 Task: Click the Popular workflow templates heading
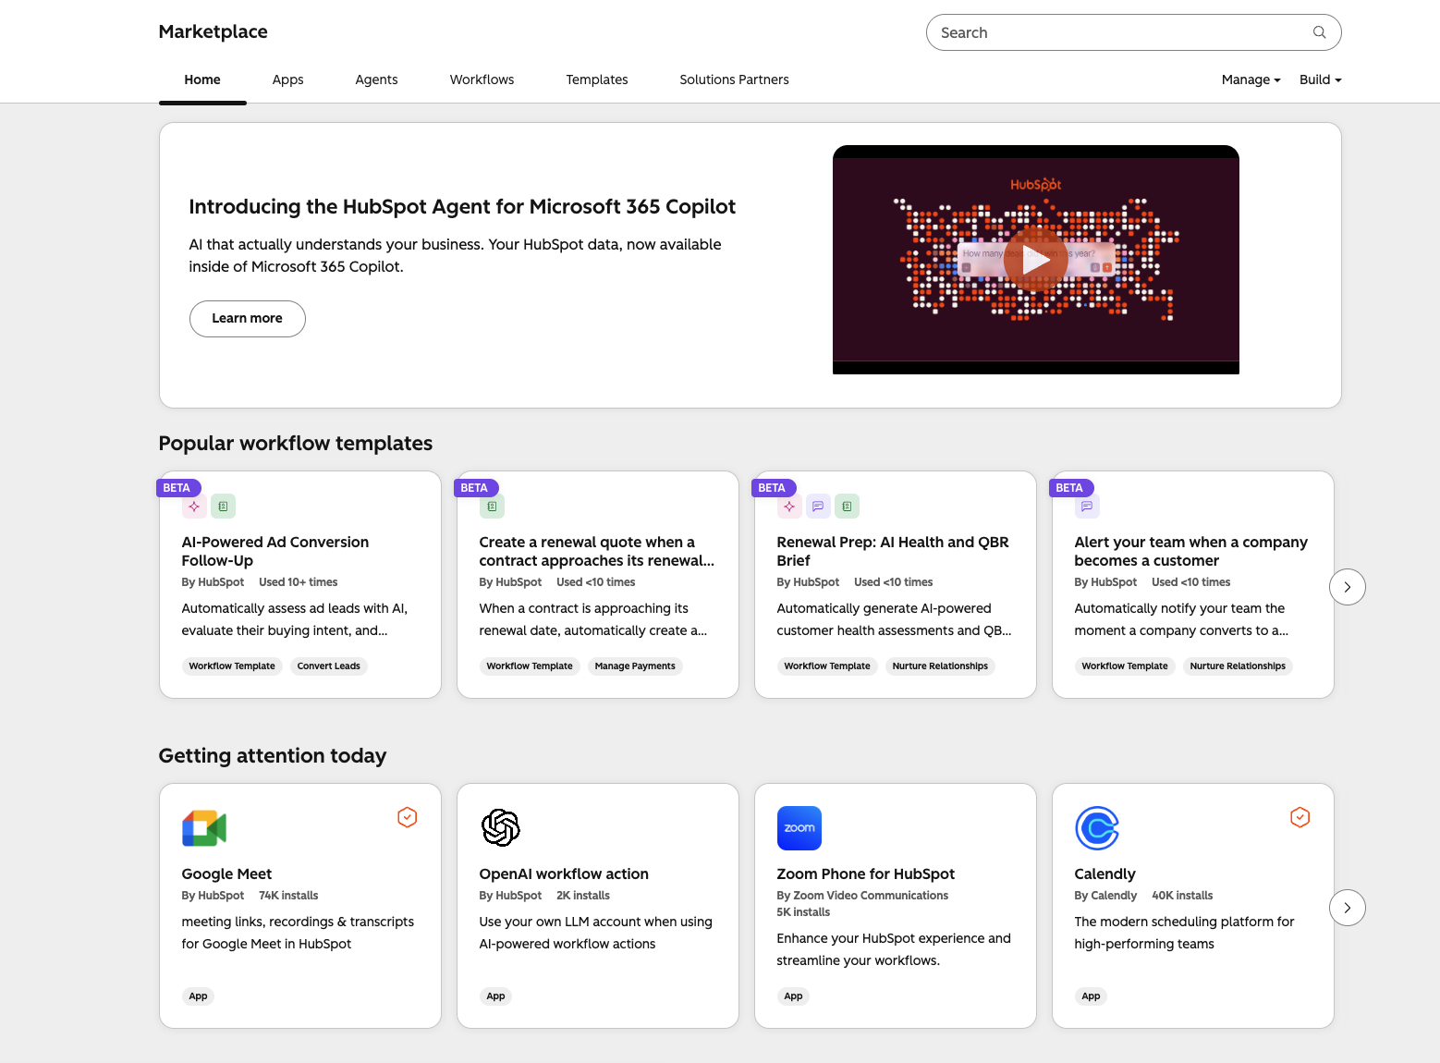click(296, 443)
